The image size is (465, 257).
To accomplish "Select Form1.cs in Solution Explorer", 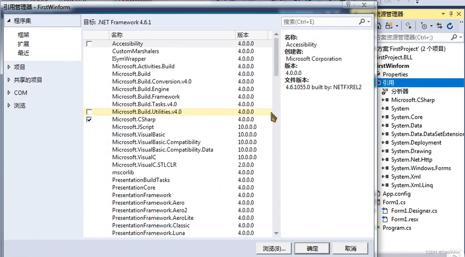I will tap(394, 202).
